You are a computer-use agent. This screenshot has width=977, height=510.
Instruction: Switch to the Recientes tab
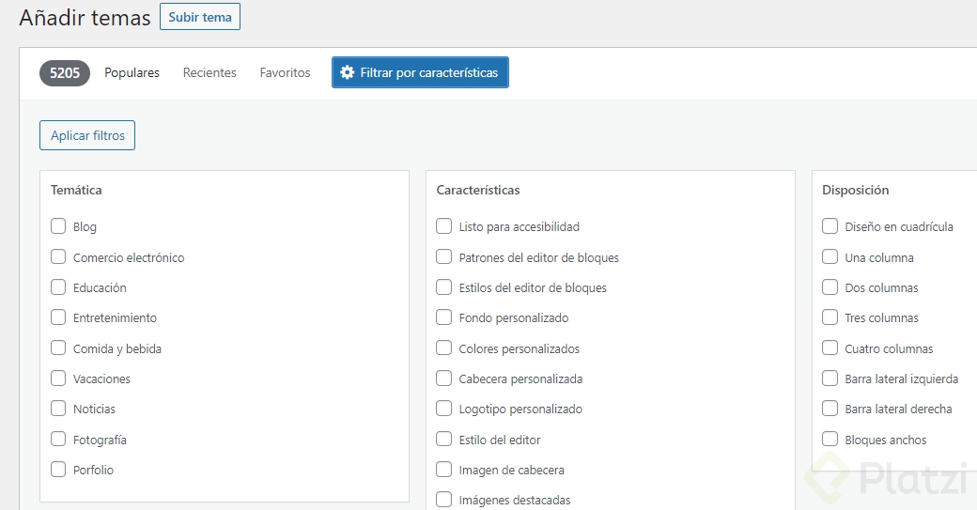point(209,72)
